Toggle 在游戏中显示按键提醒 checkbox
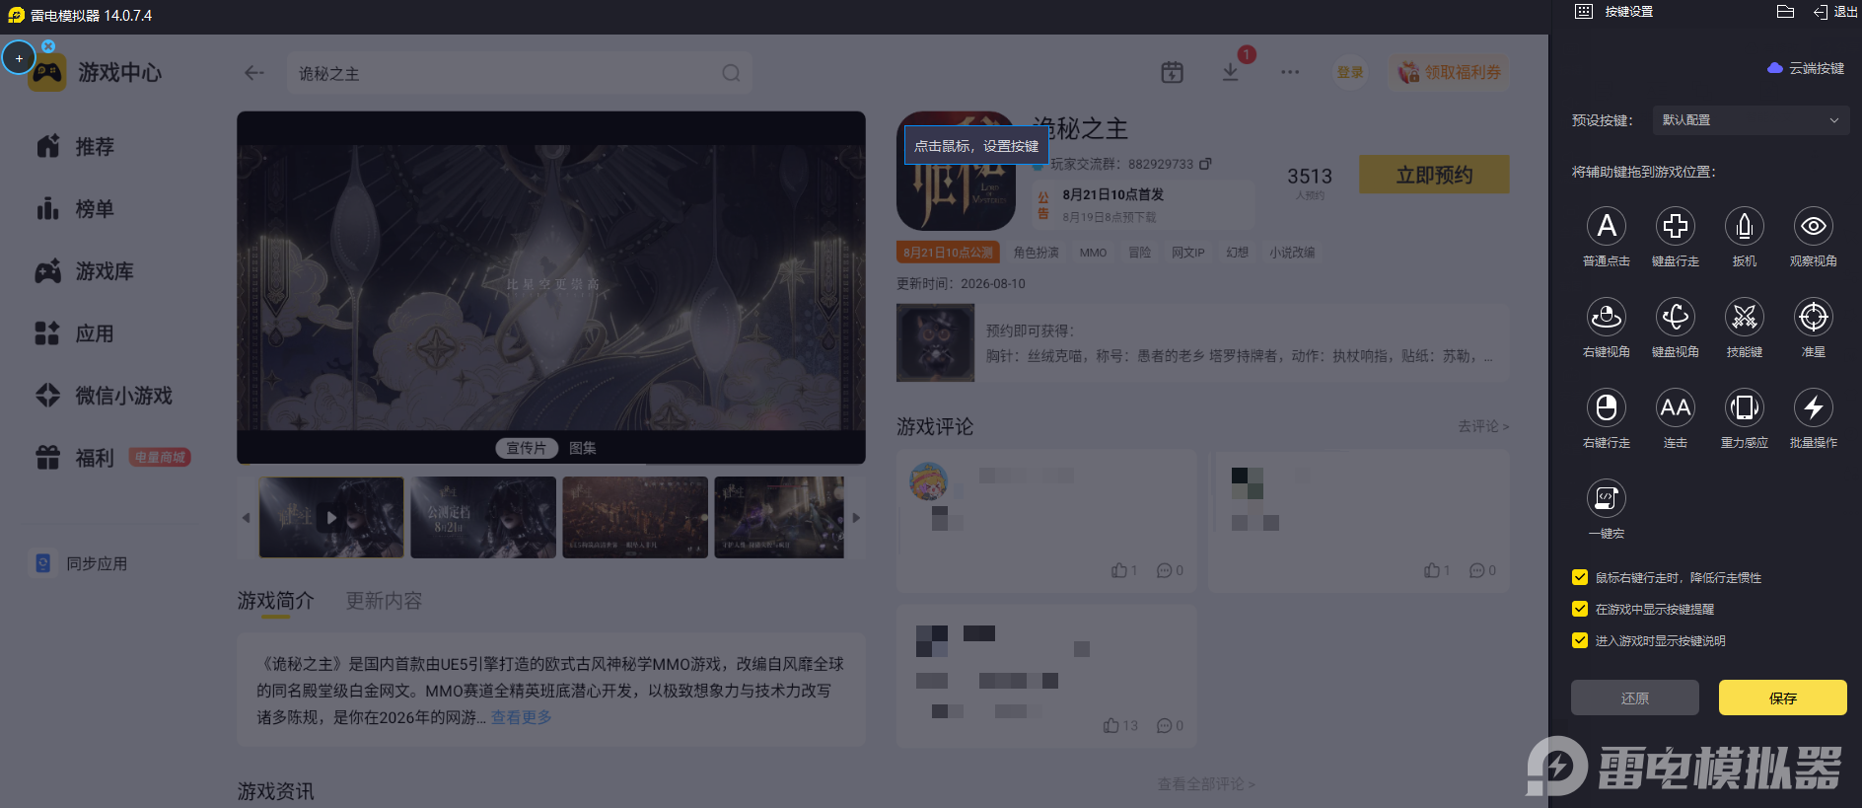 click(x=1580, y=609)
